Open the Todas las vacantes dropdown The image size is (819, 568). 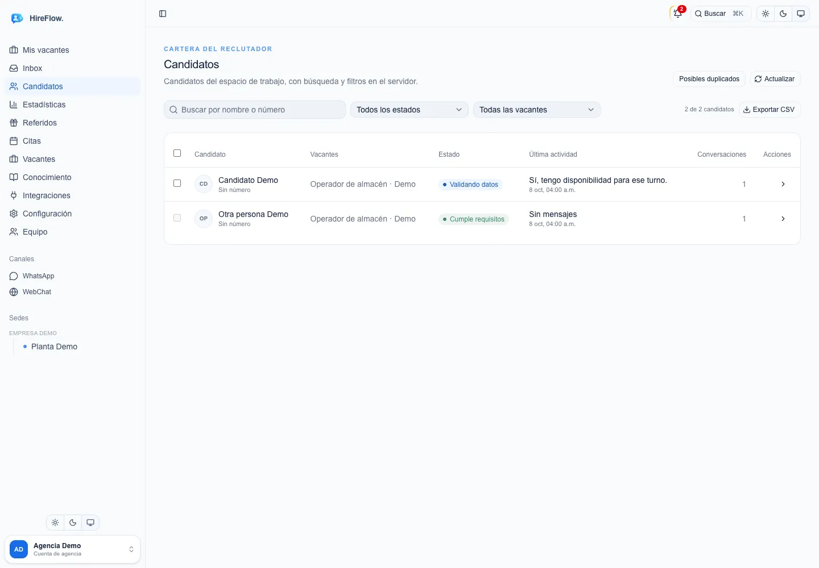pyautogui.click(x=537, y=110)
